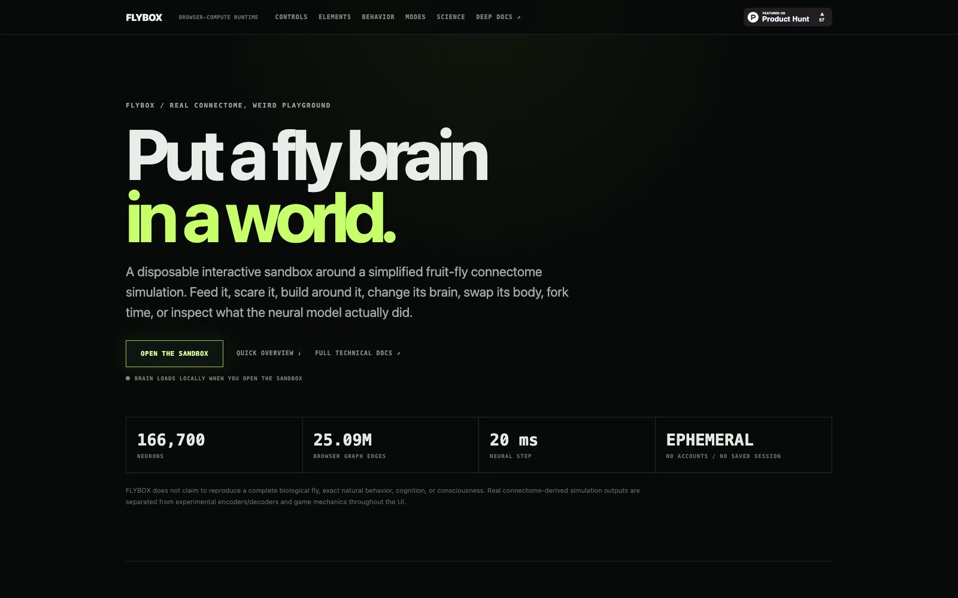Jump to the Quick Overview section

coord(269,353)
